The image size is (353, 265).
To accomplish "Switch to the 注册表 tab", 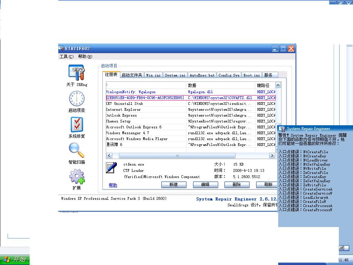I will [111, 75].
